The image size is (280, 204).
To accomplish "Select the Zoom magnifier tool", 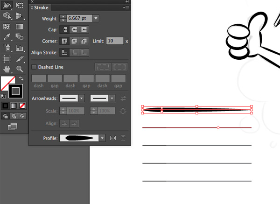I will (x=20, y=69).
